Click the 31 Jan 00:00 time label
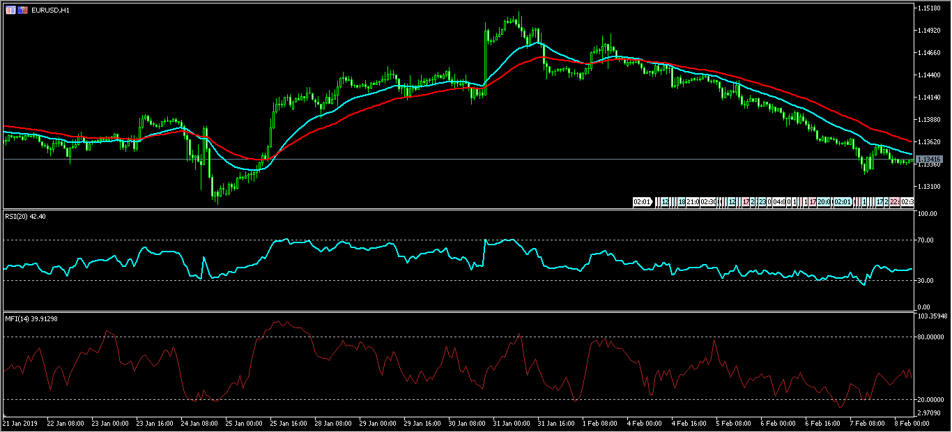The height and width of the screenshot is (432, 952). (512, 423)
